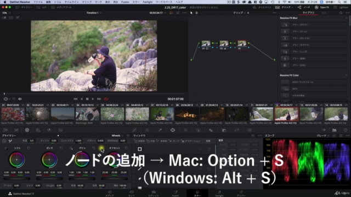The width and height of the screenshot is (351, 197).
Task: Toggle the Gallery panel
Action: tap(24, 7)
